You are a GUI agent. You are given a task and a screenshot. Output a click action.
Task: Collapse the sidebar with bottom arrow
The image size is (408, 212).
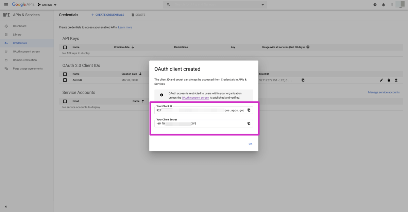(6, 207)
